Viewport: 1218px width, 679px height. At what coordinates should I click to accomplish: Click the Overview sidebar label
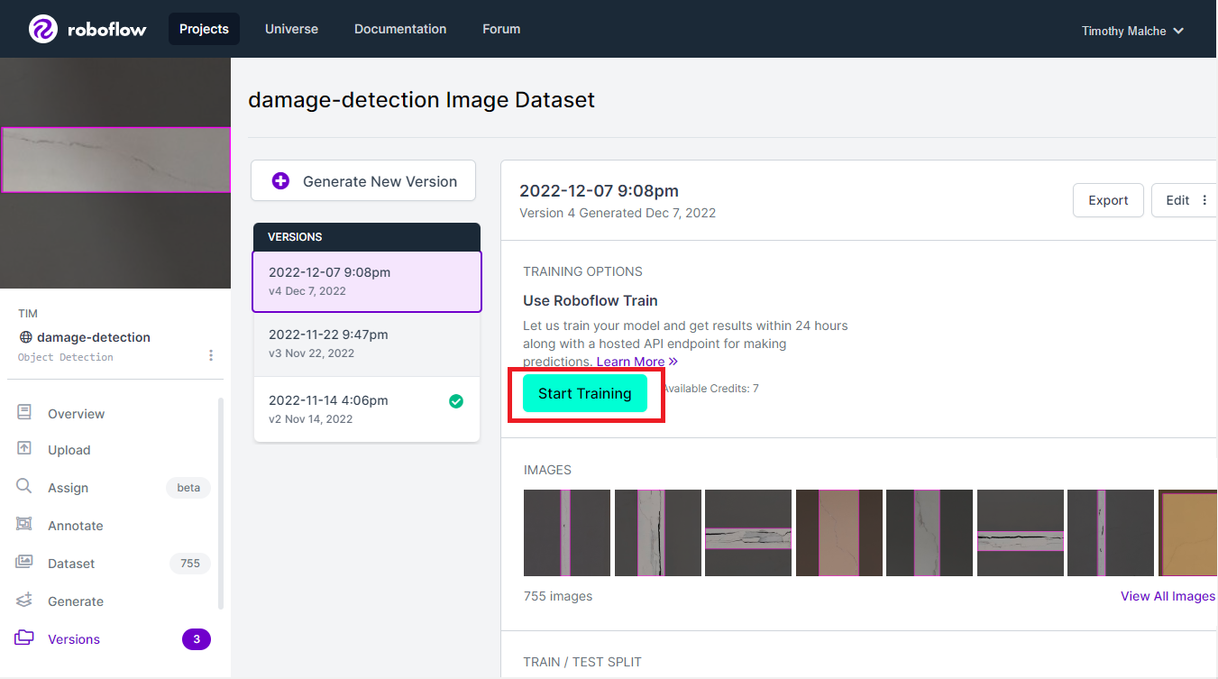(77, 414)
